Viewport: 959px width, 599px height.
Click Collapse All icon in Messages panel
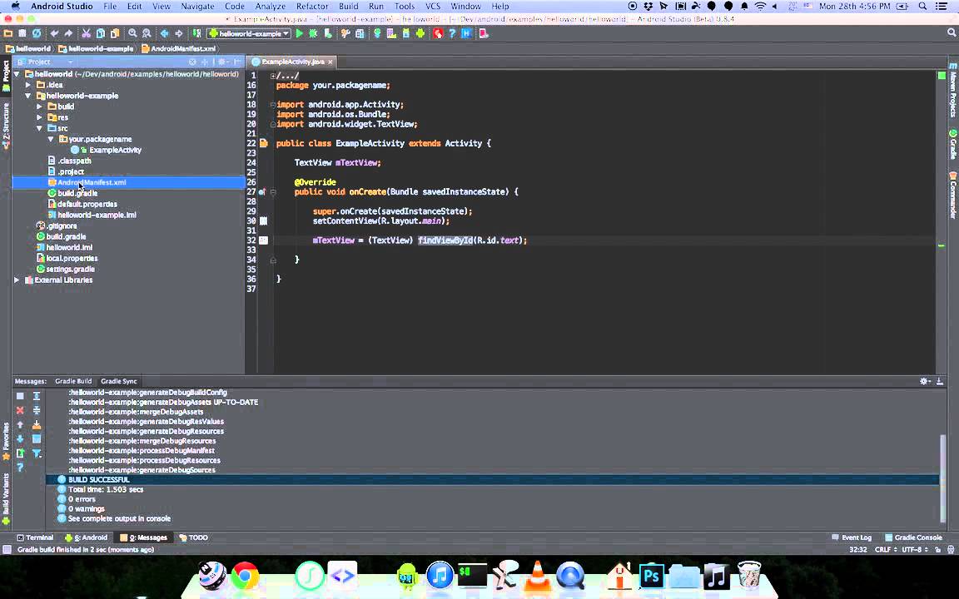pyautogui.click(x=37, y=410)
